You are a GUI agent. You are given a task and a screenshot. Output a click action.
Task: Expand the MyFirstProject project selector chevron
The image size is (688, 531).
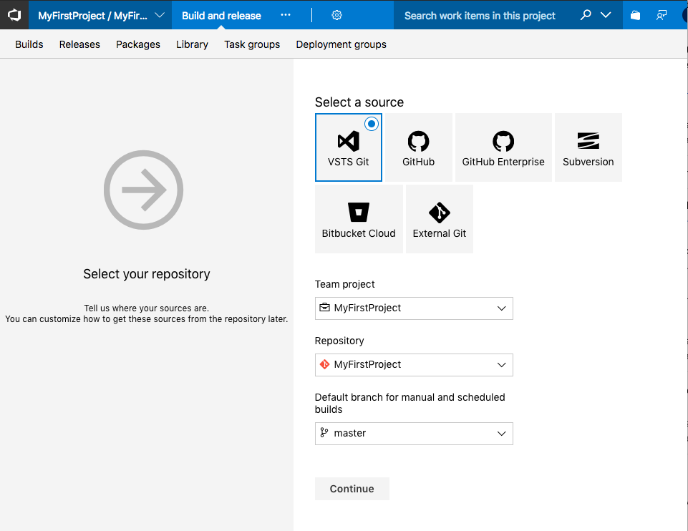160,15
